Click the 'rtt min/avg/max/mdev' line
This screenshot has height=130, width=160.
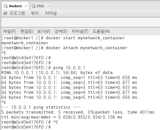[62, 117]
